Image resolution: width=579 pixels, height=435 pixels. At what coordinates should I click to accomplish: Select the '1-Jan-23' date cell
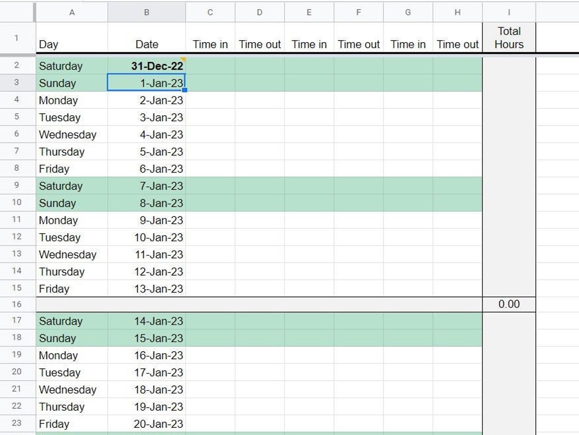(147, 82)
